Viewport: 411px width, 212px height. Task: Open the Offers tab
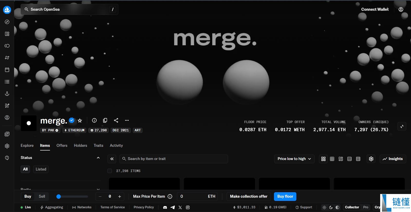[62, 146]
